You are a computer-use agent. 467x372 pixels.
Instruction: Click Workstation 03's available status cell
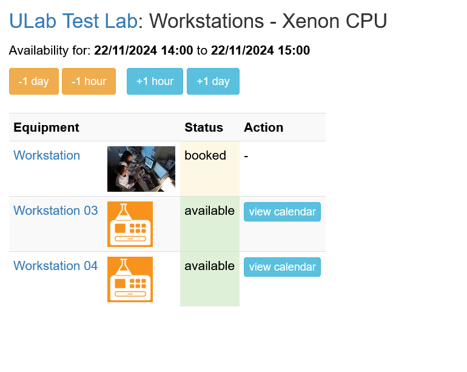click(x=209, y=223)
